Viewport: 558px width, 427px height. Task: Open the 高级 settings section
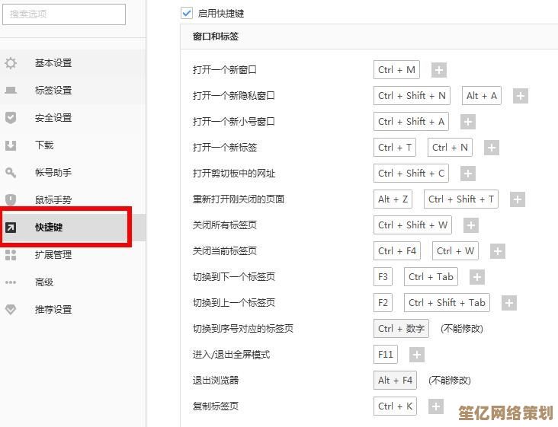44,282
